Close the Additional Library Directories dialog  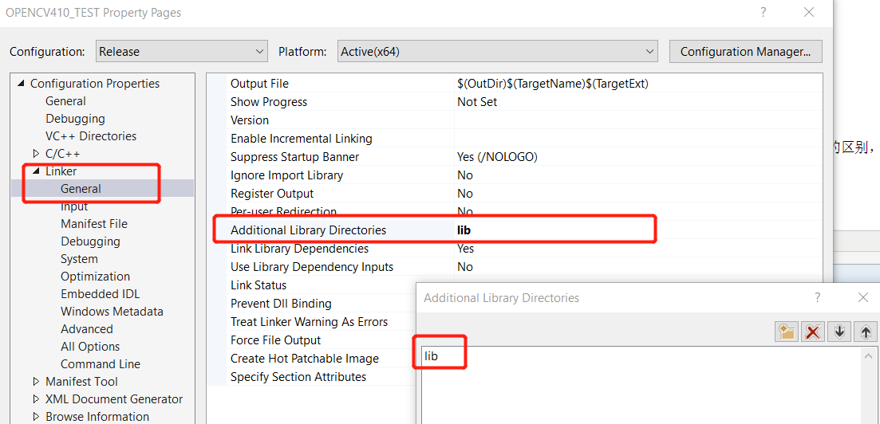(x=862, y=297)
